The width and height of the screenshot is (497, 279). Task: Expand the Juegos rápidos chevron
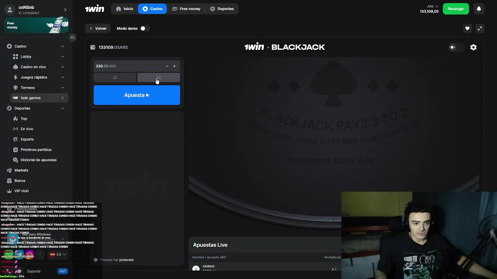[63, 77]
